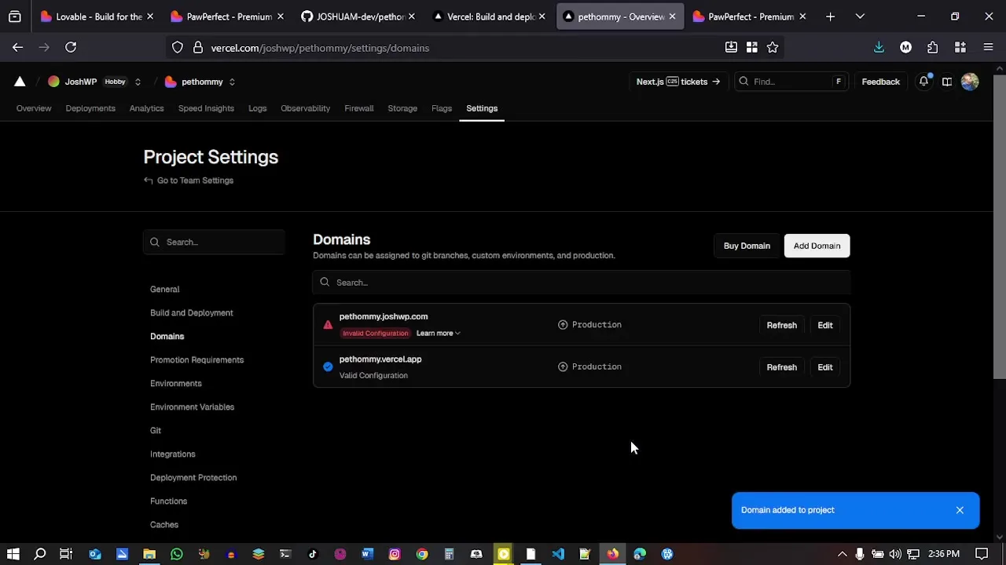Open Chrome from the taskbar
Viewport: 1006px width, 565px height.
pos(422,554)
